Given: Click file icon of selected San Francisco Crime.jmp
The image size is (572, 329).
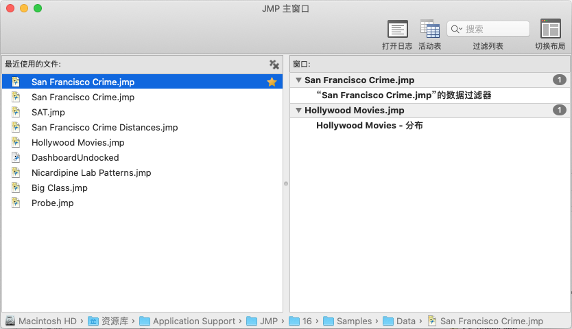Looking at the screenshot, I should coord(16,82).
